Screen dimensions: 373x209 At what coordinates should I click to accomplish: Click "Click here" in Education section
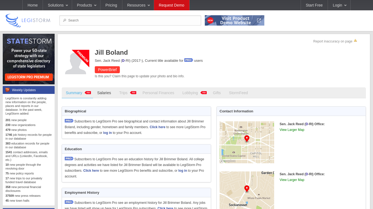(x=91, y=171)
